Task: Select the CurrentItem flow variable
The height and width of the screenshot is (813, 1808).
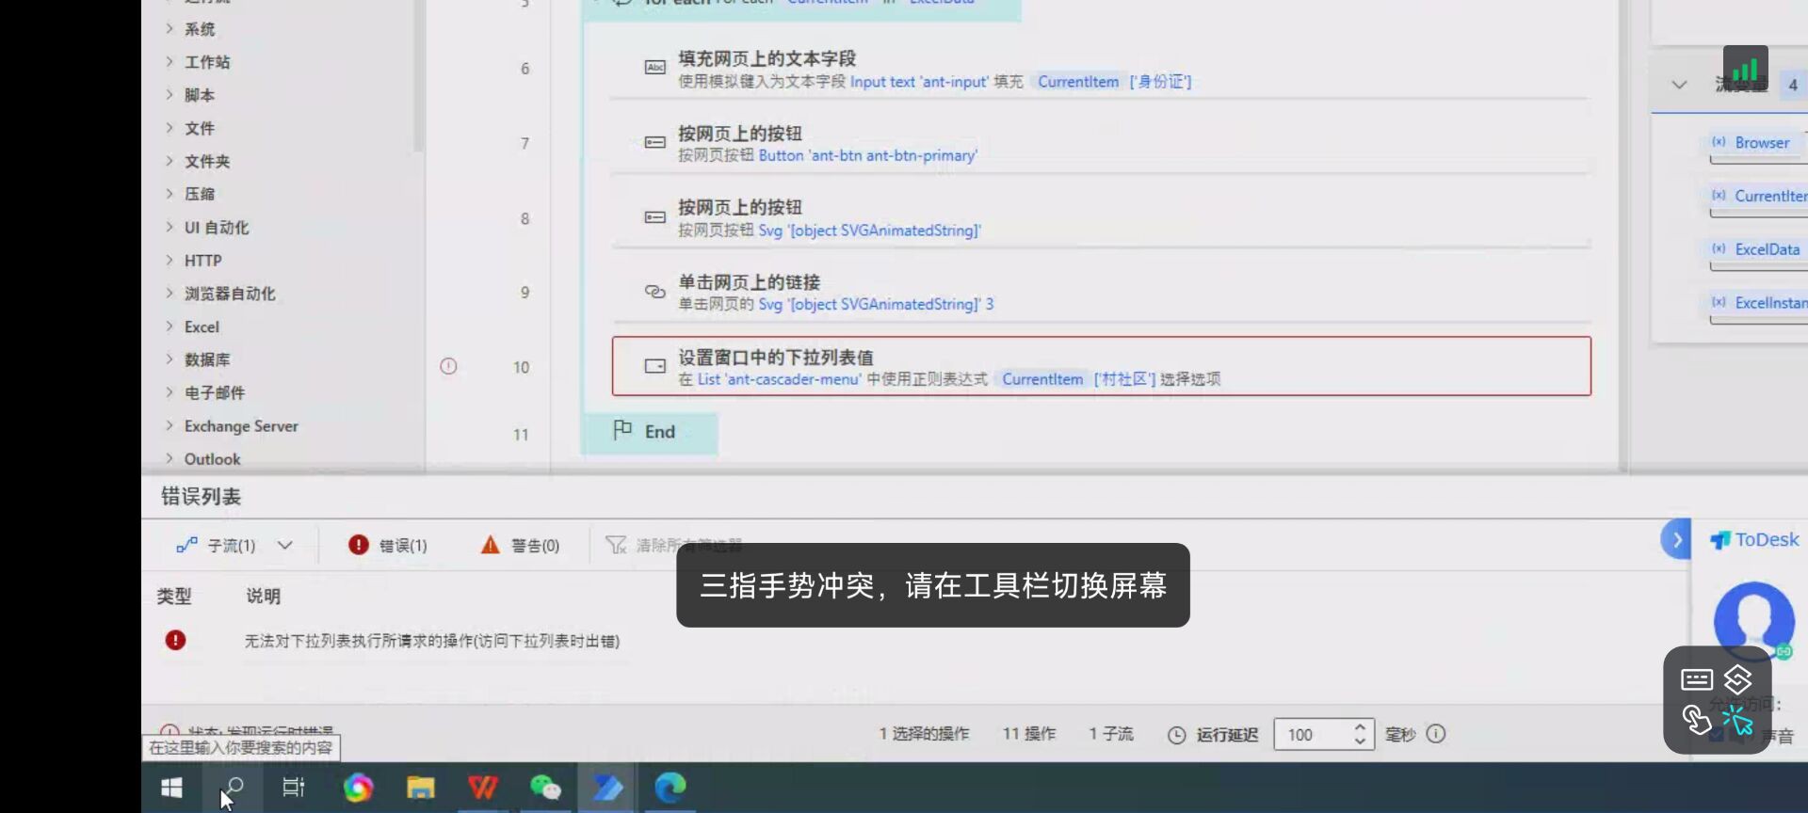Action: (x=1759, y=196)
